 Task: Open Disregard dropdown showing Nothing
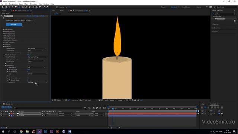37,82
